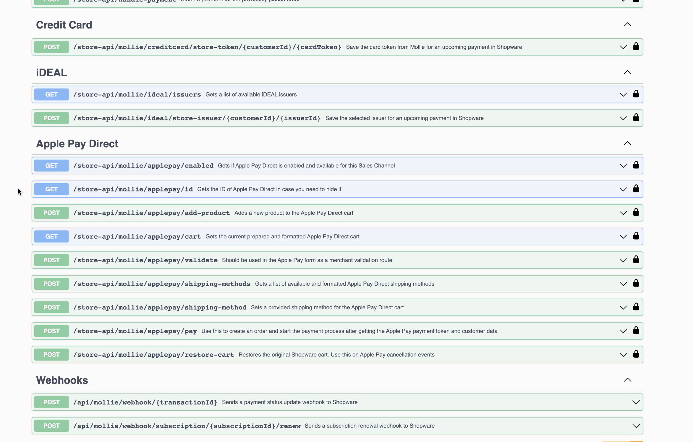The height and width of the screenshot is (442, 693).
Task: Open the GET applepay/id endpoint path
Action: 133,189
